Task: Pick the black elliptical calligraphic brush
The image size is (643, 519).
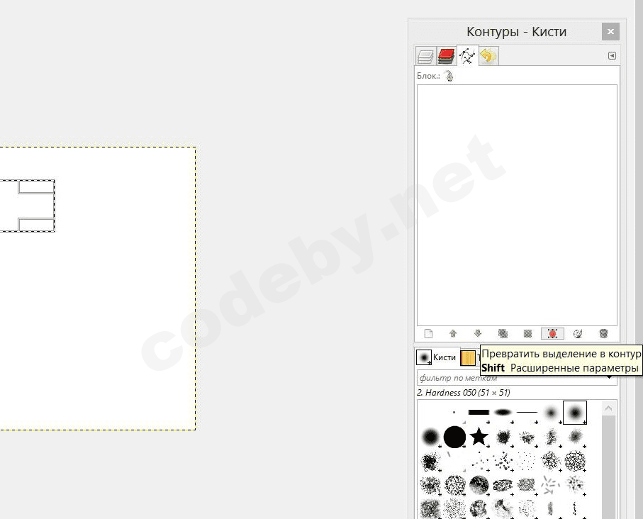Action: point(503,413)
